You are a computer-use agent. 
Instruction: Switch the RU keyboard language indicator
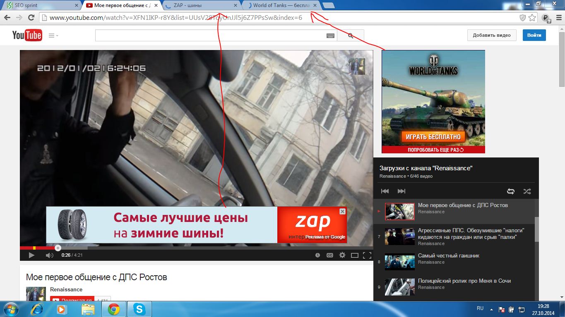pos(480,308)
